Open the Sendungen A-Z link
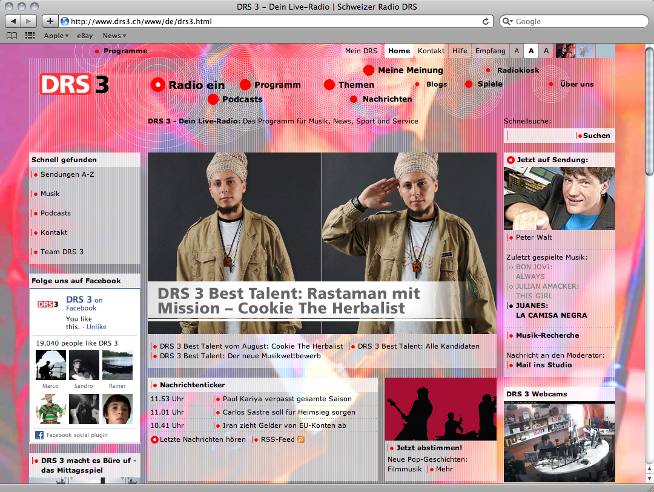The image size is (654, 492). pos(67,174)
